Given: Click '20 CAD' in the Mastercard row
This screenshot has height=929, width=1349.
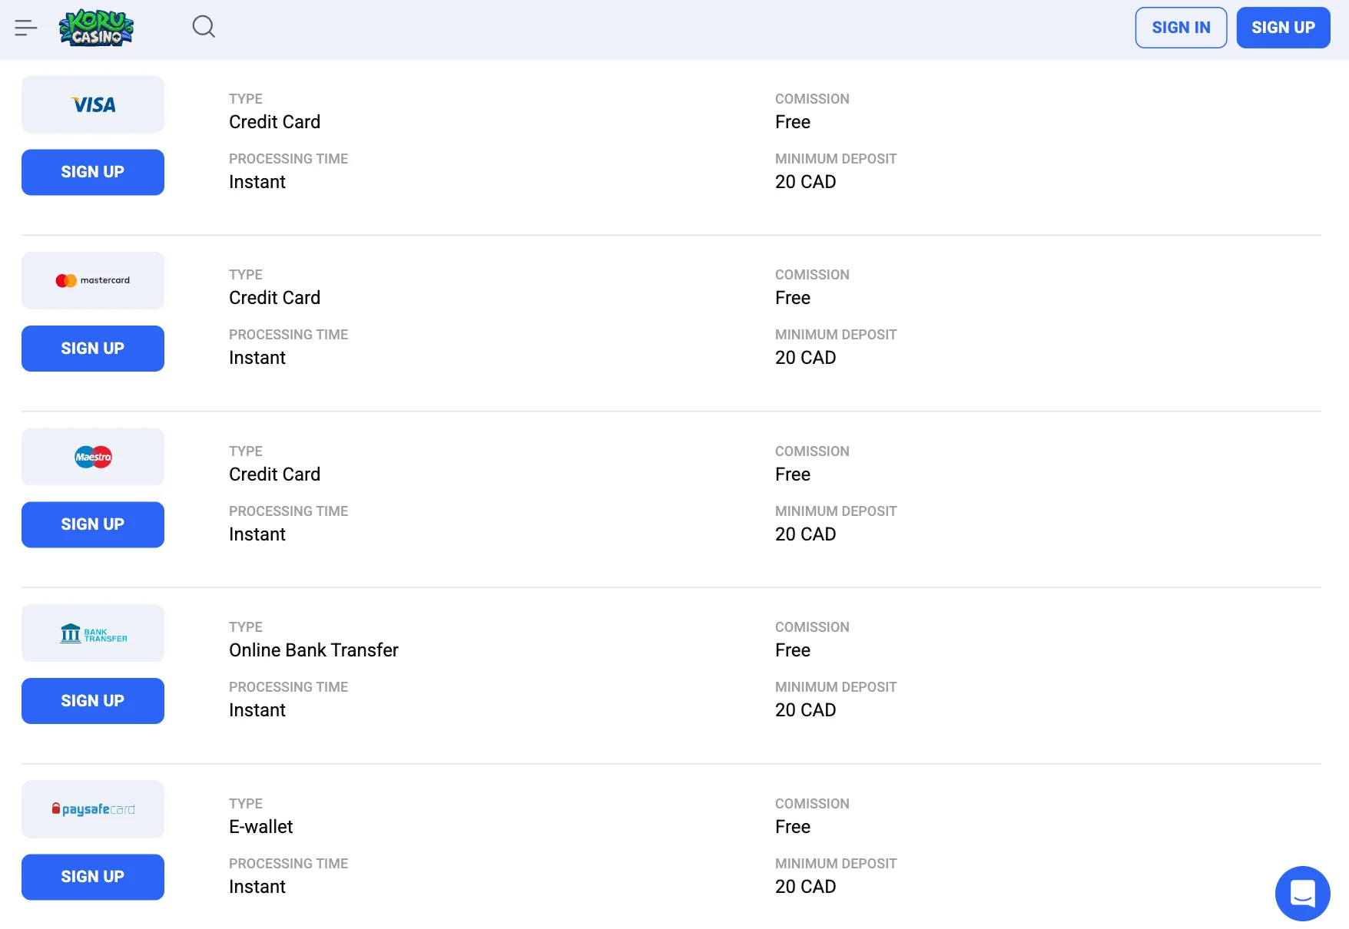Looking at the screenshot, I should pos(805,358).
